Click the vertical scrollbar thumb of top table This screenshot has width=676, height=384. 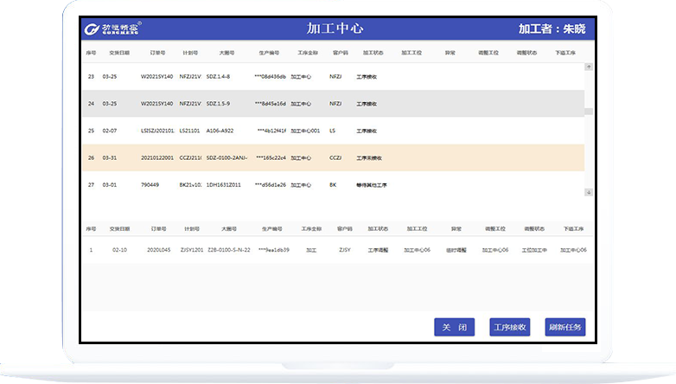(589, 111)
